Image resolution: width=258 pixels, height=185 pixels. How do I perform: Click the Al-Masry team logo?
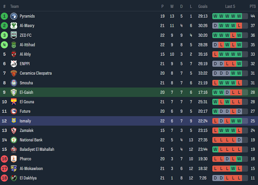tap(14, 26)
